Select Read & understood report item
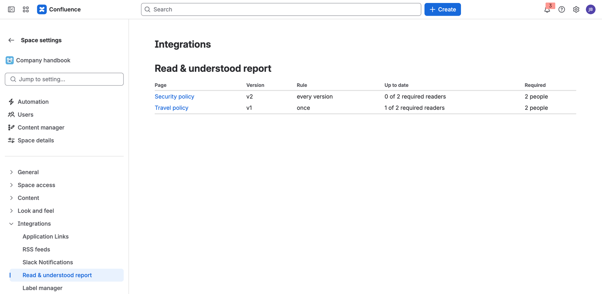This screenshot has width=602, height=294. coord(67,275)
